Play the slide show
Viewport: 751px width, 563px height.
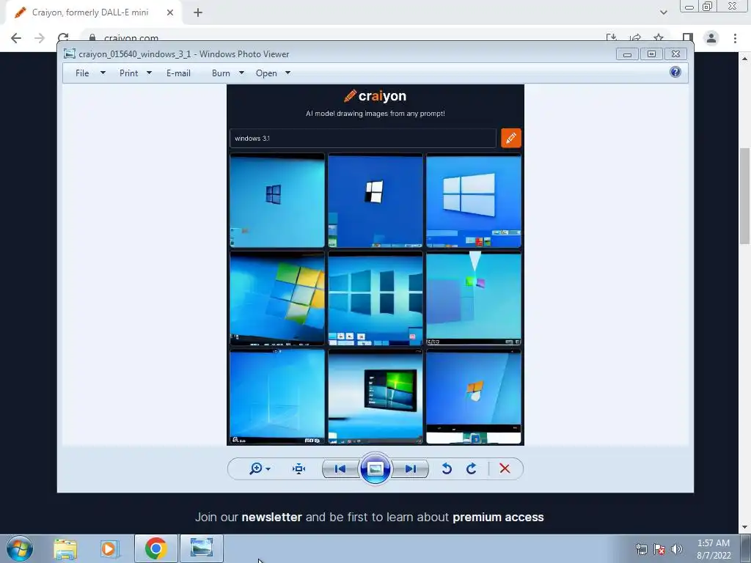pyautogui.click(x=375, y=468)
